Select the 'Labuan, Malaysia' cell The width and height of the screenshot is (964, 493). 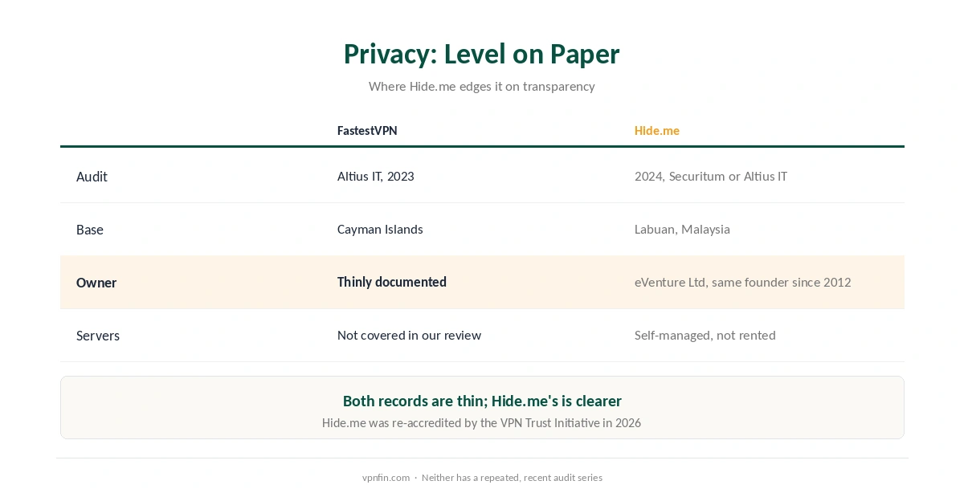click(682, 230)
